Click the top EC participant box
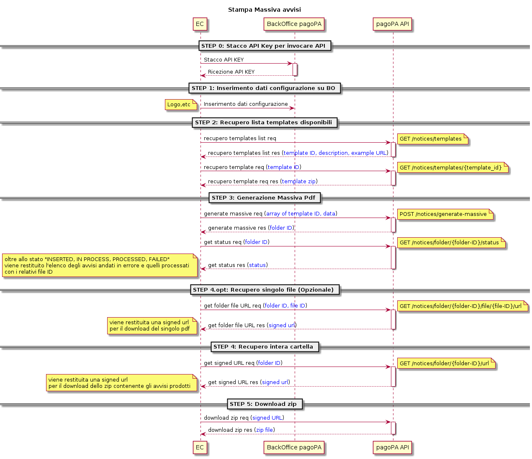532x459 pixels. coord(200,24)
